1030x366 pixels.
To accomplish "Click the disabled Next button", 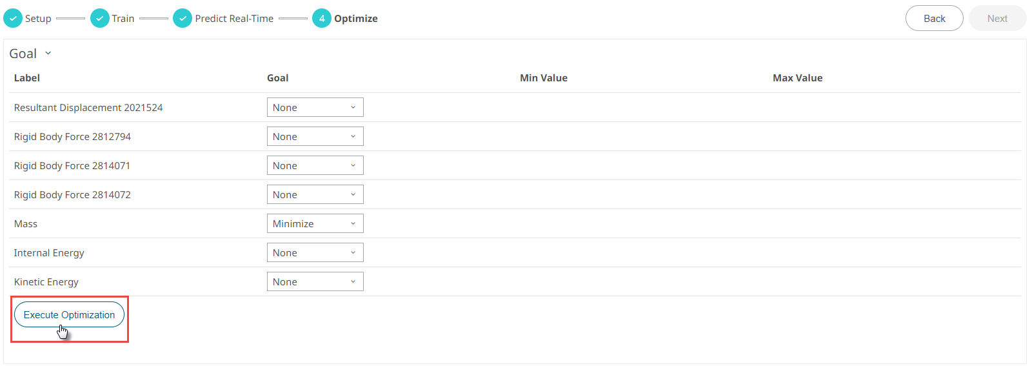I will click(x=997, y=19).
